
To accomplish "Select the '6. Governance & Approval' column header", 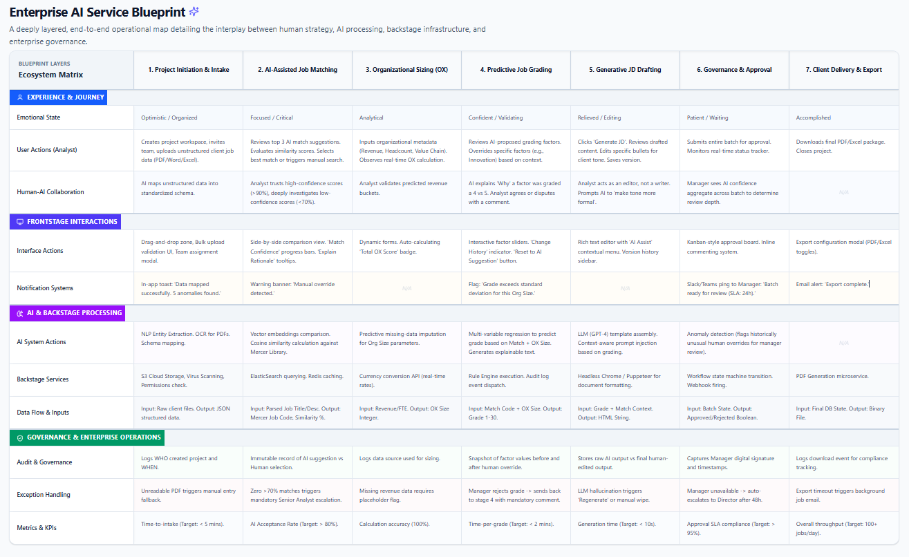I will 734,70.
